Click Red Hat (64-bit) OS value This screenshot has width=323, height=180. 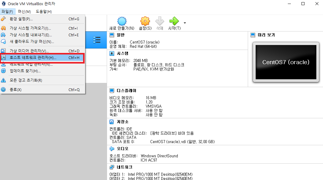click(143, 47)
